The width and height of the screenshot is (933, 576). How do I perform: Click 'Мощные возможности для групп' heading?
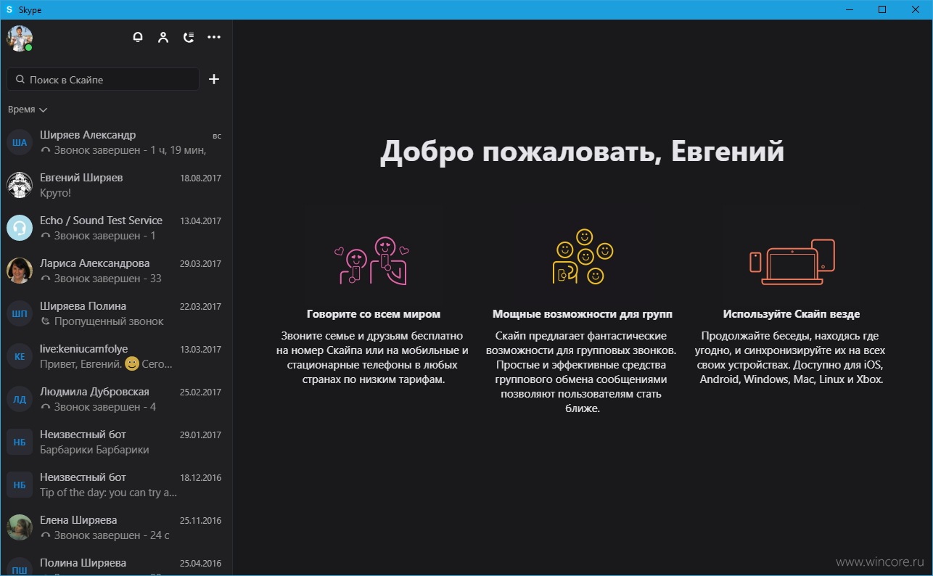583,314
